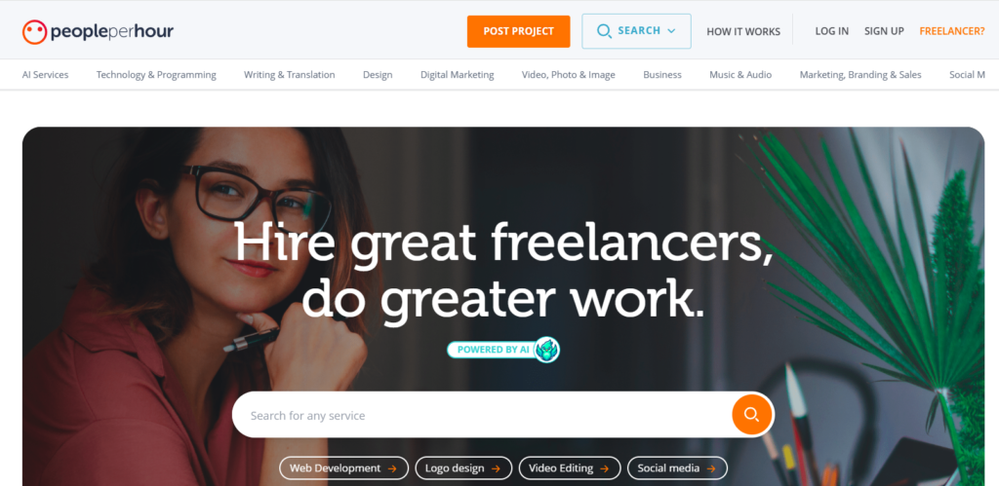Viewport: 999px width, 486px height.
Task: Open the Log In link
Action: pos(832,31)
